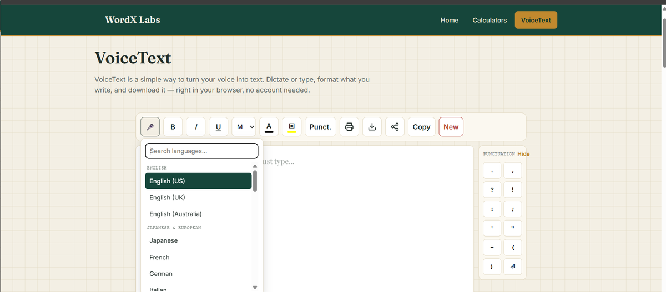666x292 pixels.
Task: Select French from the language list
Action: (198, 257)
